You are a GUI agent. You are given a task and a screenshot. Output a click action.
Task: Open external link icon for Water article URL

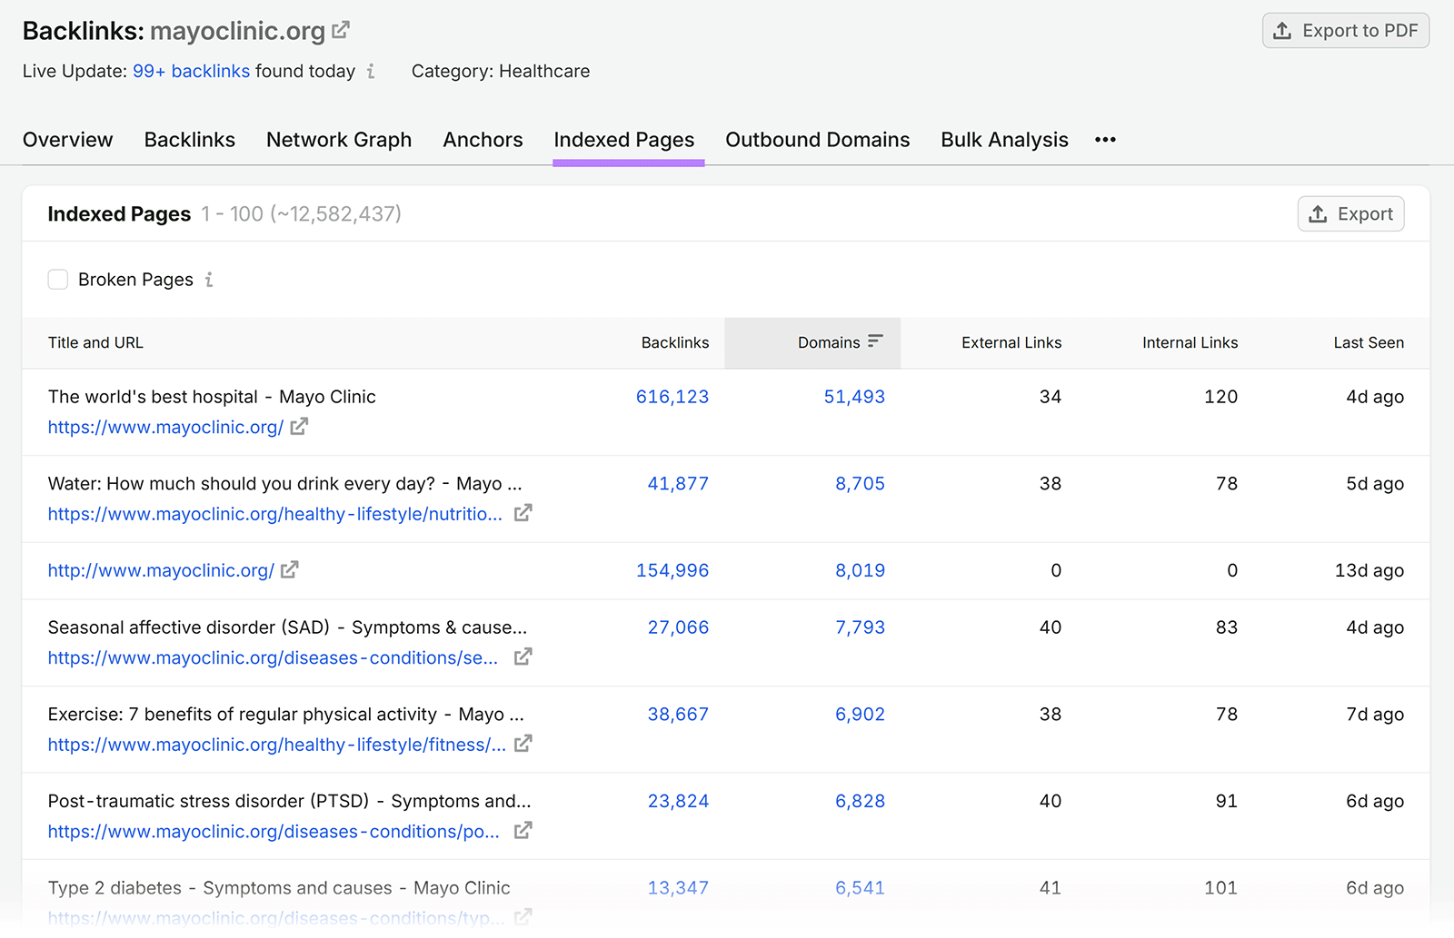click(523, 513)
